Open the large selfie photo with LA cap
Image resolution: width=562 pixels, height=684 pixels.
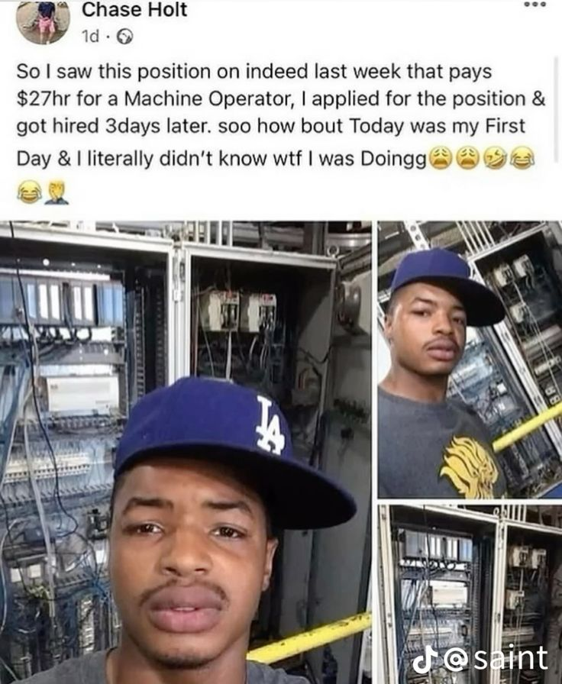pos(186,453)
